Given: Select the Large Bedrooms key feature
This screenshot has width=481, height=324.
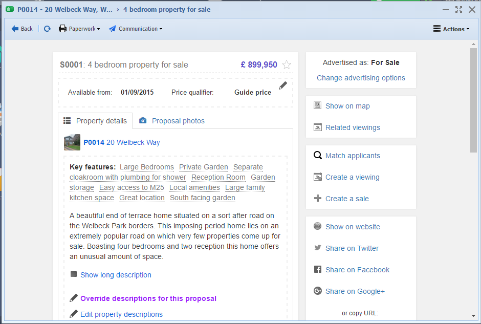Looking at the screenshot, I should click(147, 167).
